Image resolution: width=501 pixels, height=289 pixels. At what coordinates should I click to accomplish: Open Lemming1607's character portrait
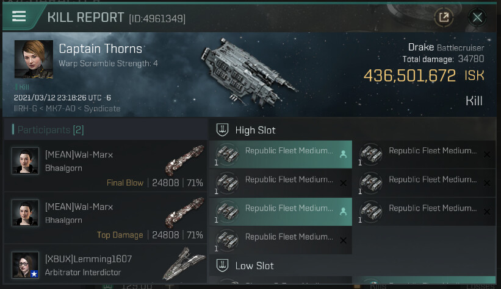click(x=25, y=265)
